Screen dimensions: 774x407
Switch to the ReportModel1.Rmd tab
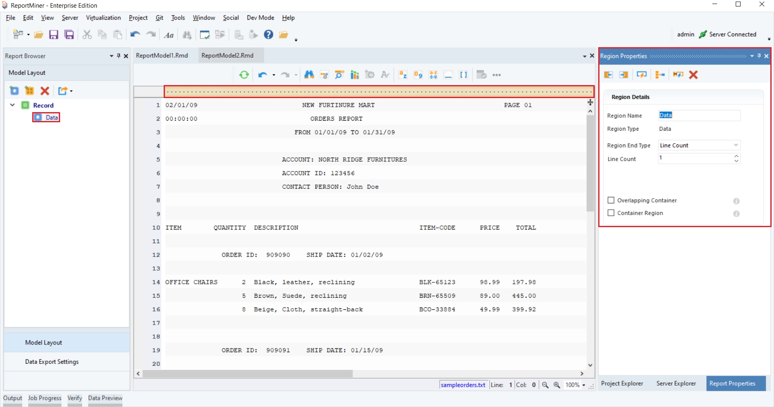point(162,56)
